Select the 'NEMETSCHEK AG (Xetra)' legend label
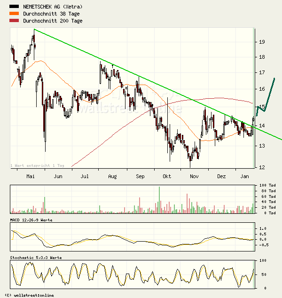 click(x=53, y=7)
